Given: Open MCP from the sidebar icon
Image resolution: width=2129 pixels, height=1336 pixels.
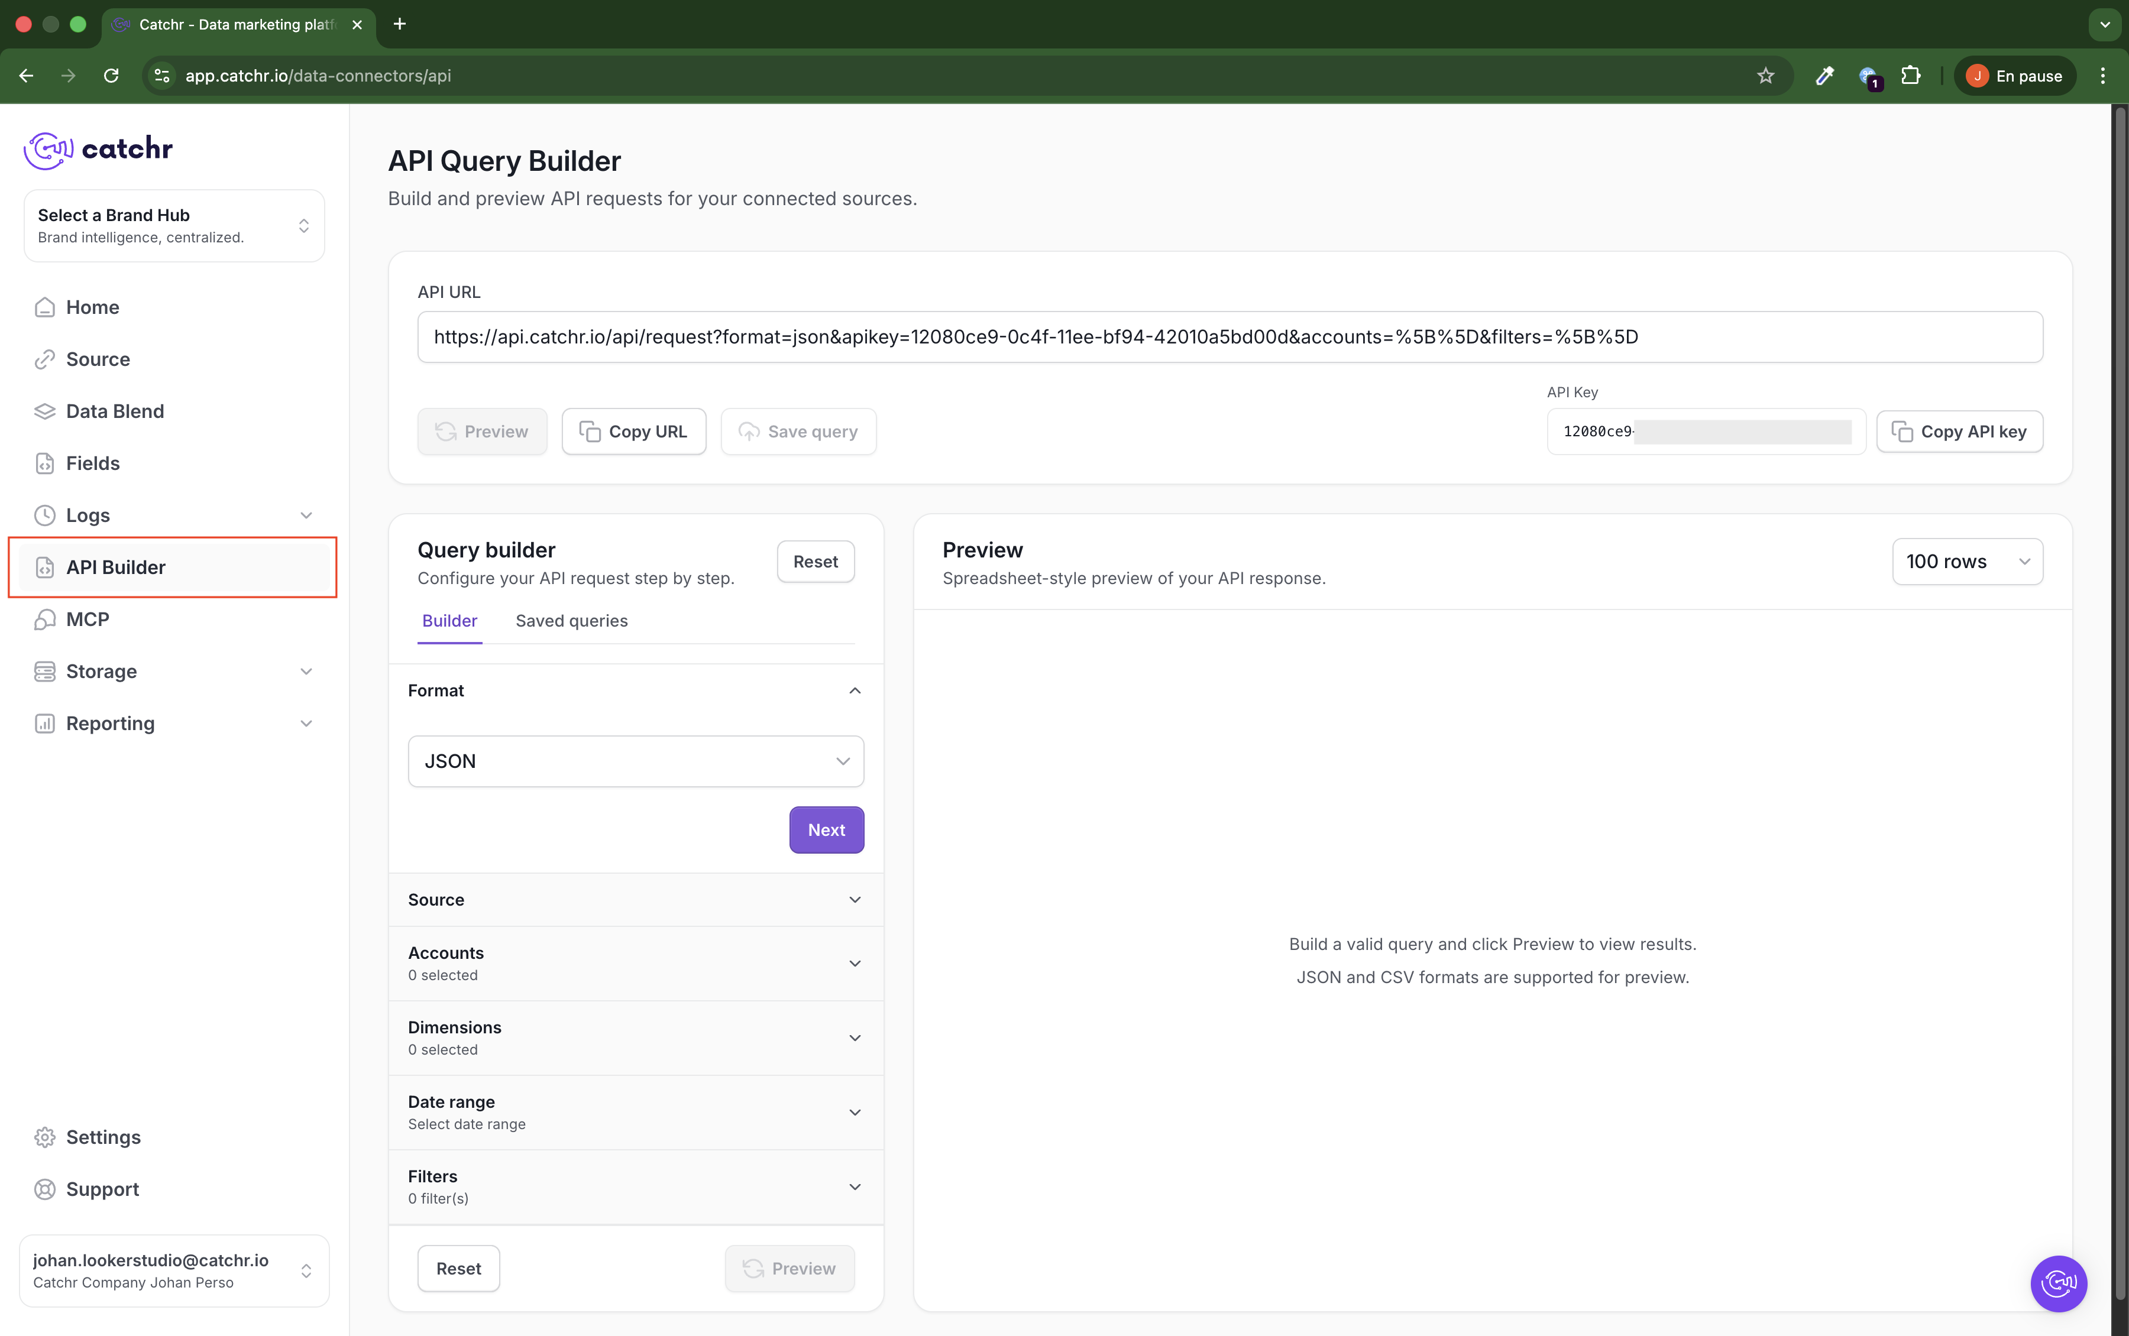Looking at the screenshot, I should point(44,620).
